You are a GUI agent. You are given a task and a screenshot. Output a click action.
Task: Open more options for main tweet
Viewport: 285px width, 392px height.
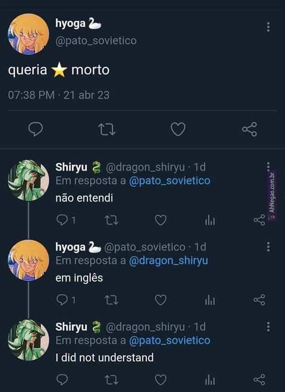tap(268, 27)
